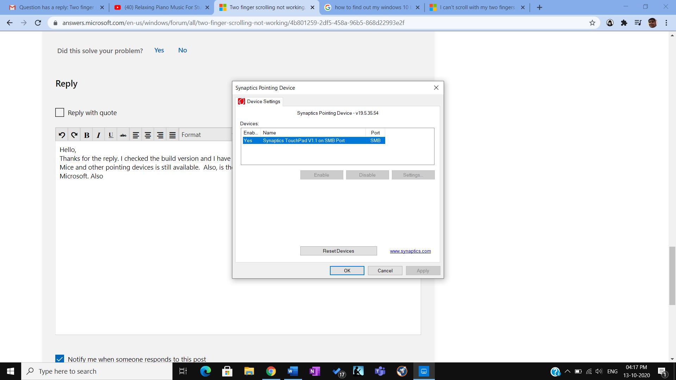Click the undo icon in the reply editor
The height and width of the screenshot is (380, 676).
pos(62,135)
